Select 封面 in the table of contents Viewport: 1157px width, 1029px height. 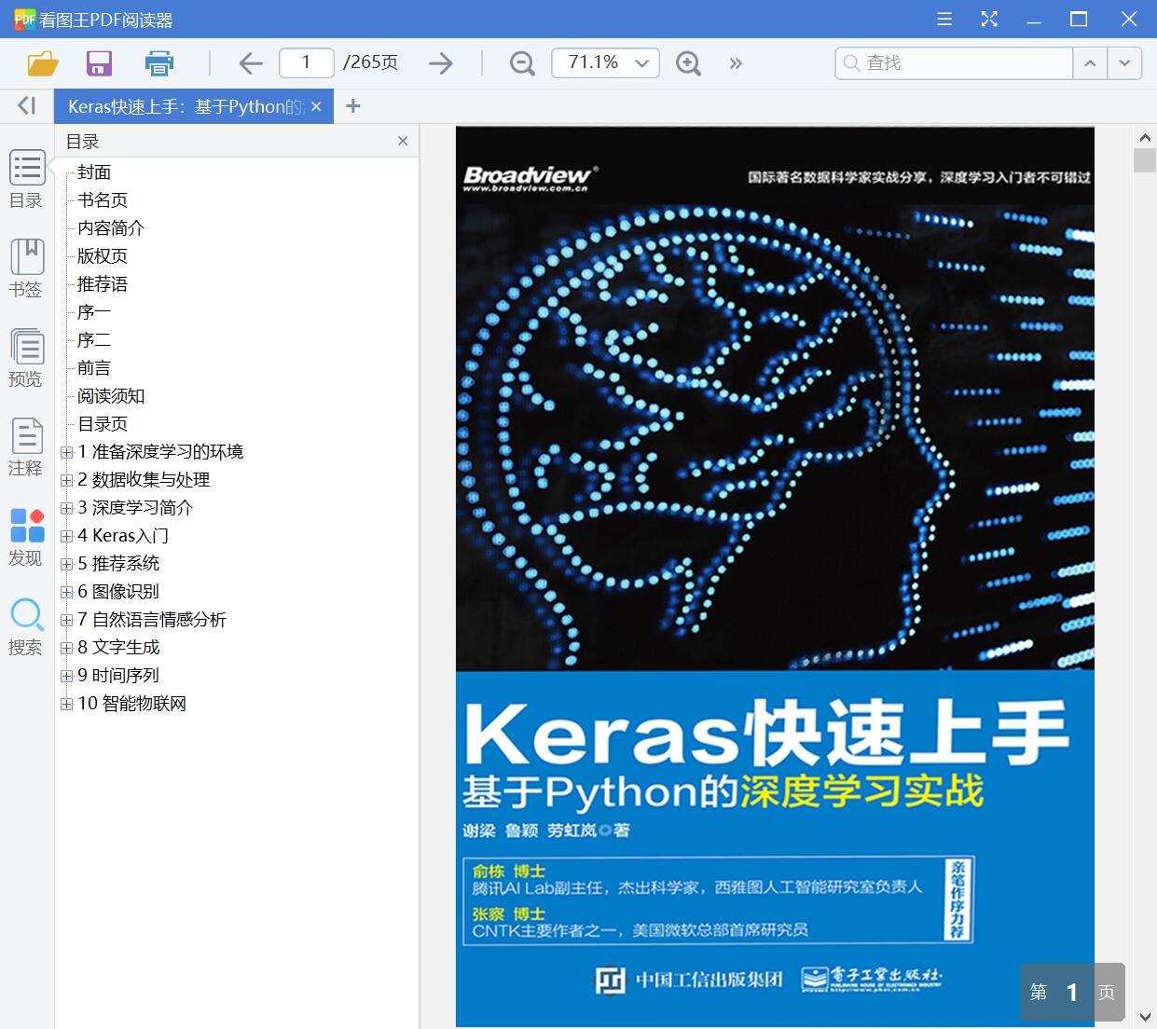click(x=96, y=171)
